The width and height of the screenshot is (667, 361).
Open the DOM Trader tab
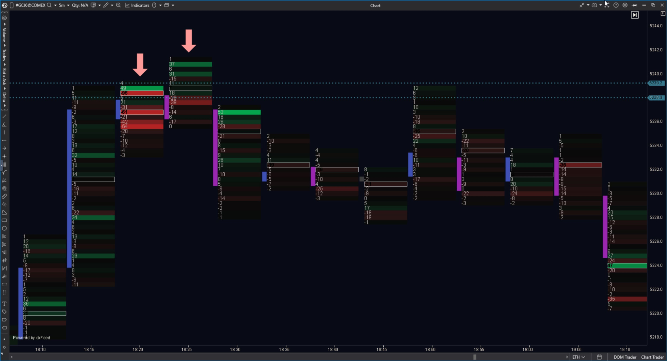[x=625, y=357]
